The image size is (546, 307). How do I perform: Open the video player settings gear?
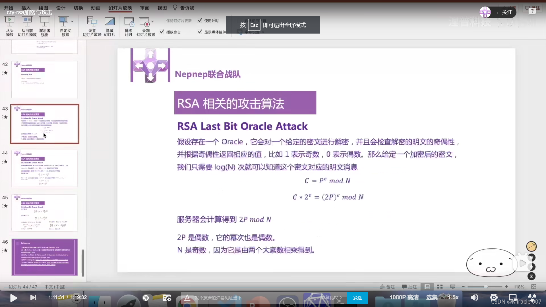coord(494,298)
